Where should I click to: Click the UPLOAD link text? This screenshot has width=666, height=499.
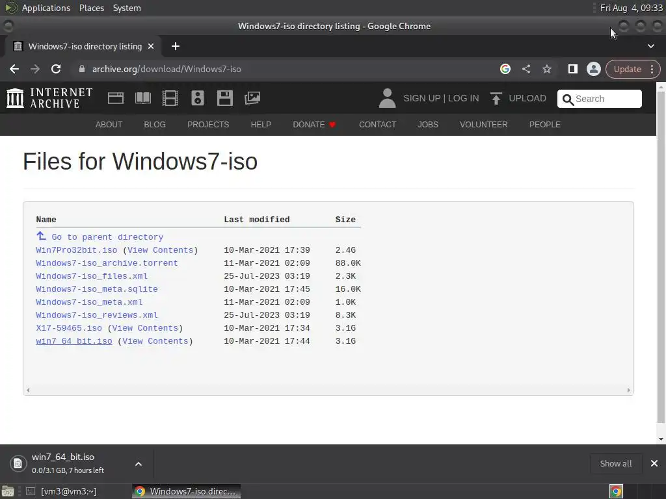(x=527, y=98)
